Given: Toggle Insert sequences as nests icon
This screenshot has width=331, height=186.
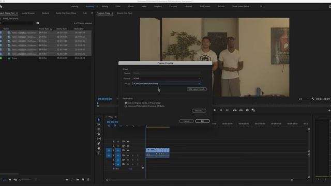Looking at the screenshot, I should point(109,126).
